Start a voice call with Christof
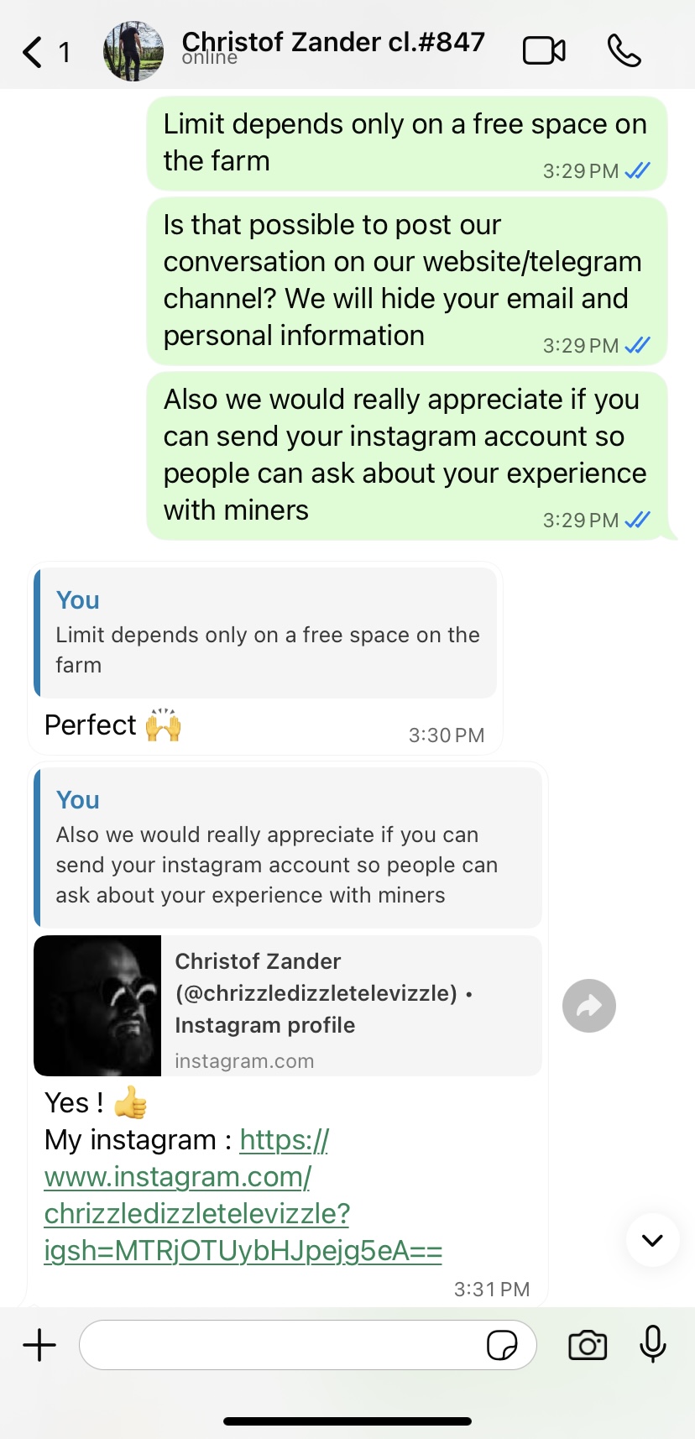The width and height of the screenshot is (695, 1439). point(624,51)
